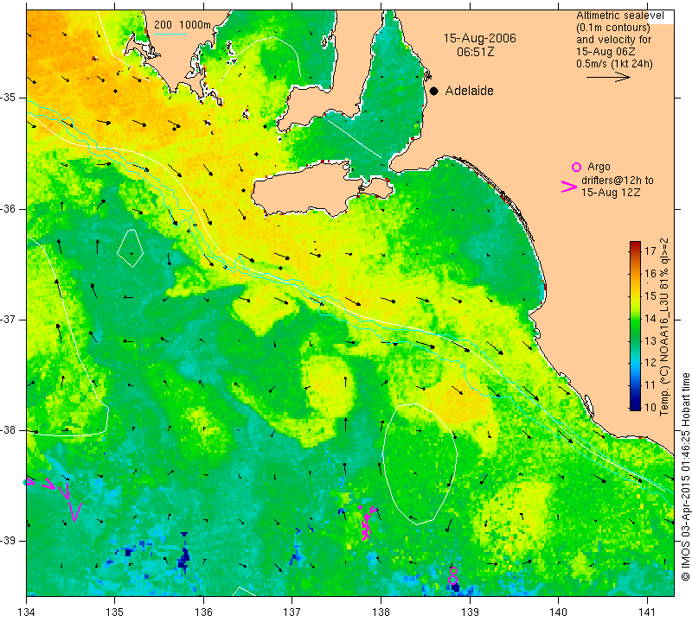Click the 10 degree colorbar tick label

(650, 407)
